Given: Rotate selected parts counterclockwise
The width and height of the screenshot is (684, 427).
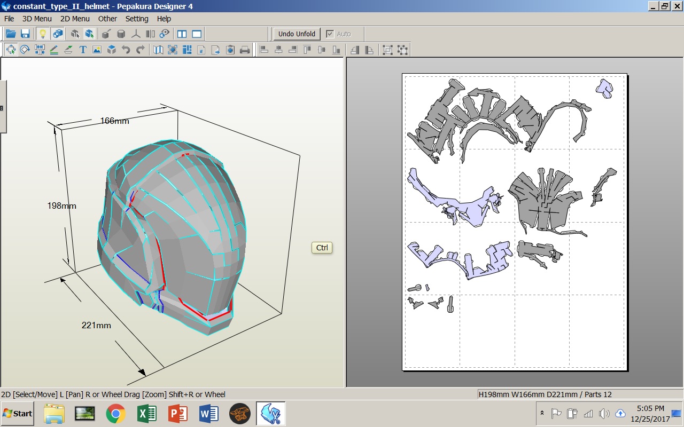Looking at the screenshot, I should tap(354, 50).
